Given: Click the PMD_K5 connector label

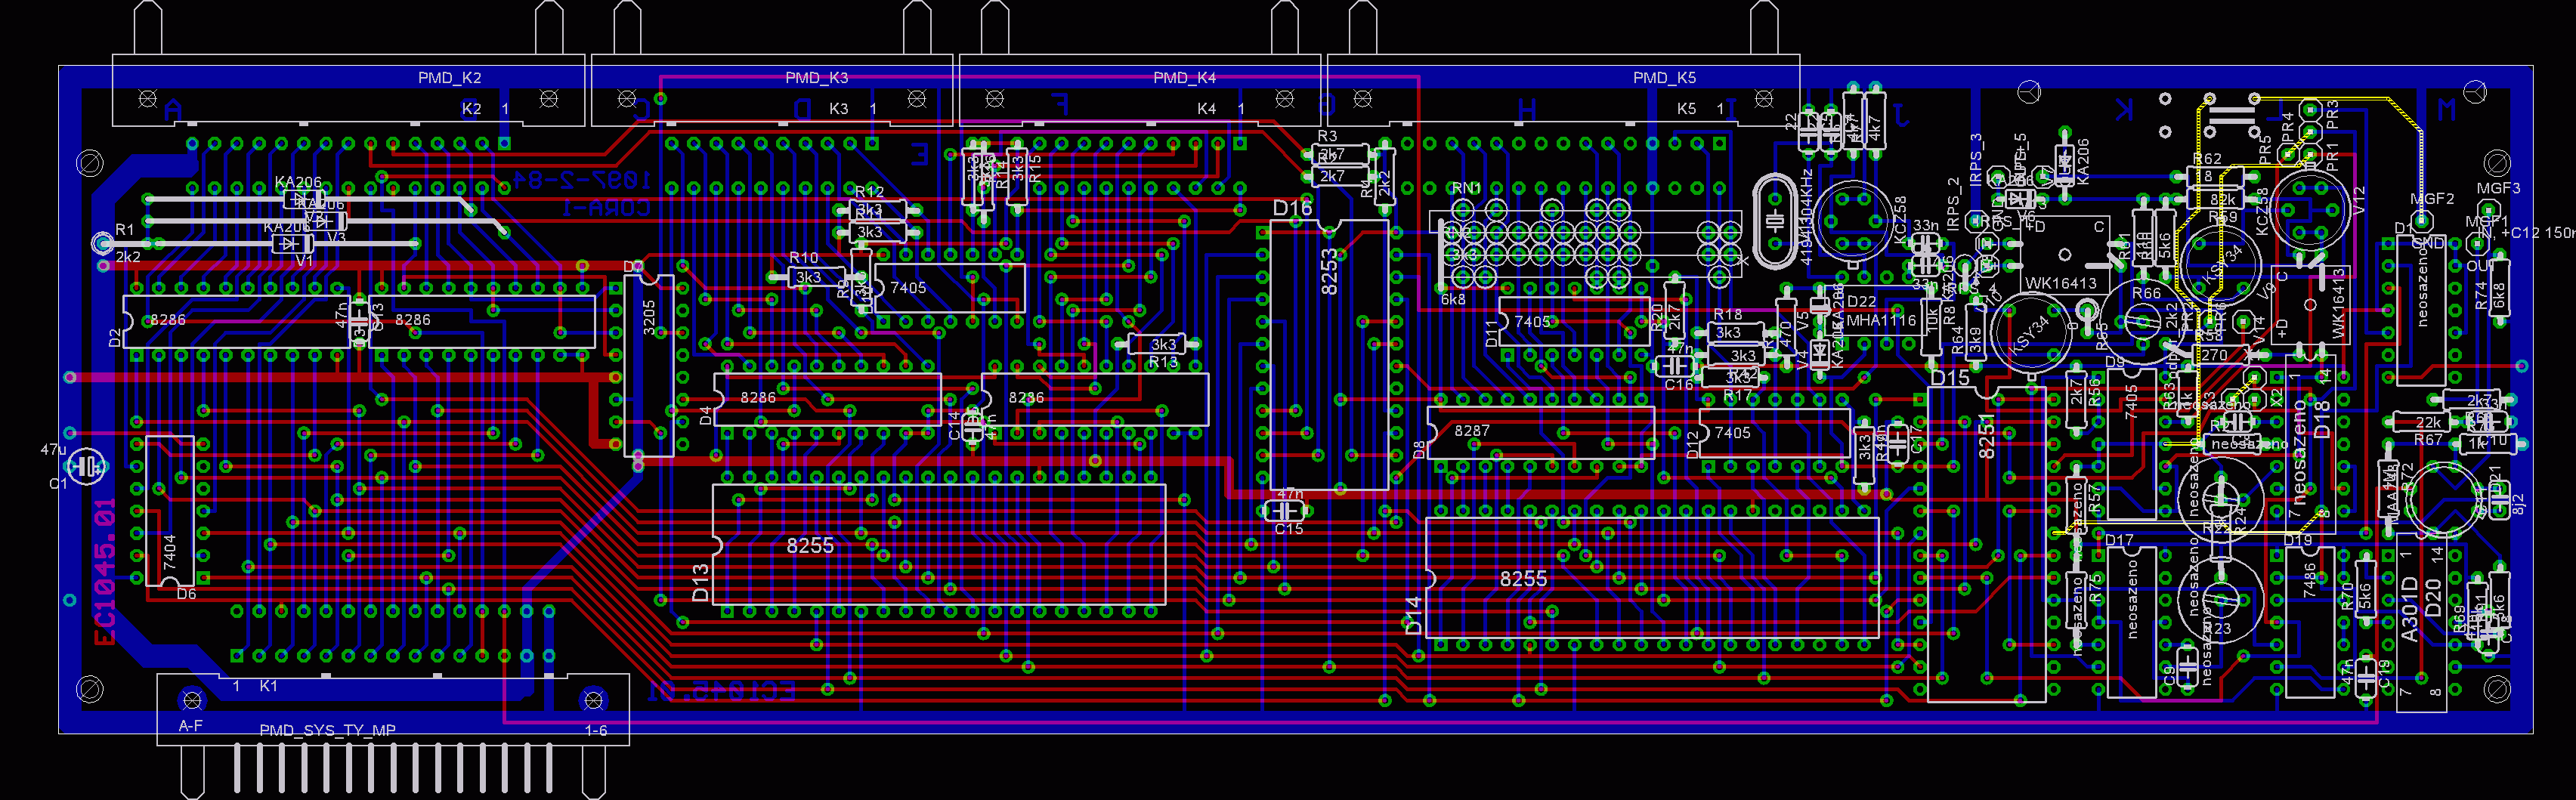Looking at the screenshot, I should (1664, 78).
